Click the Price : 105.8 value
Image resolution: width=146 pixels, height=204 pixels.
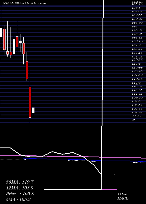pos(20,194)
